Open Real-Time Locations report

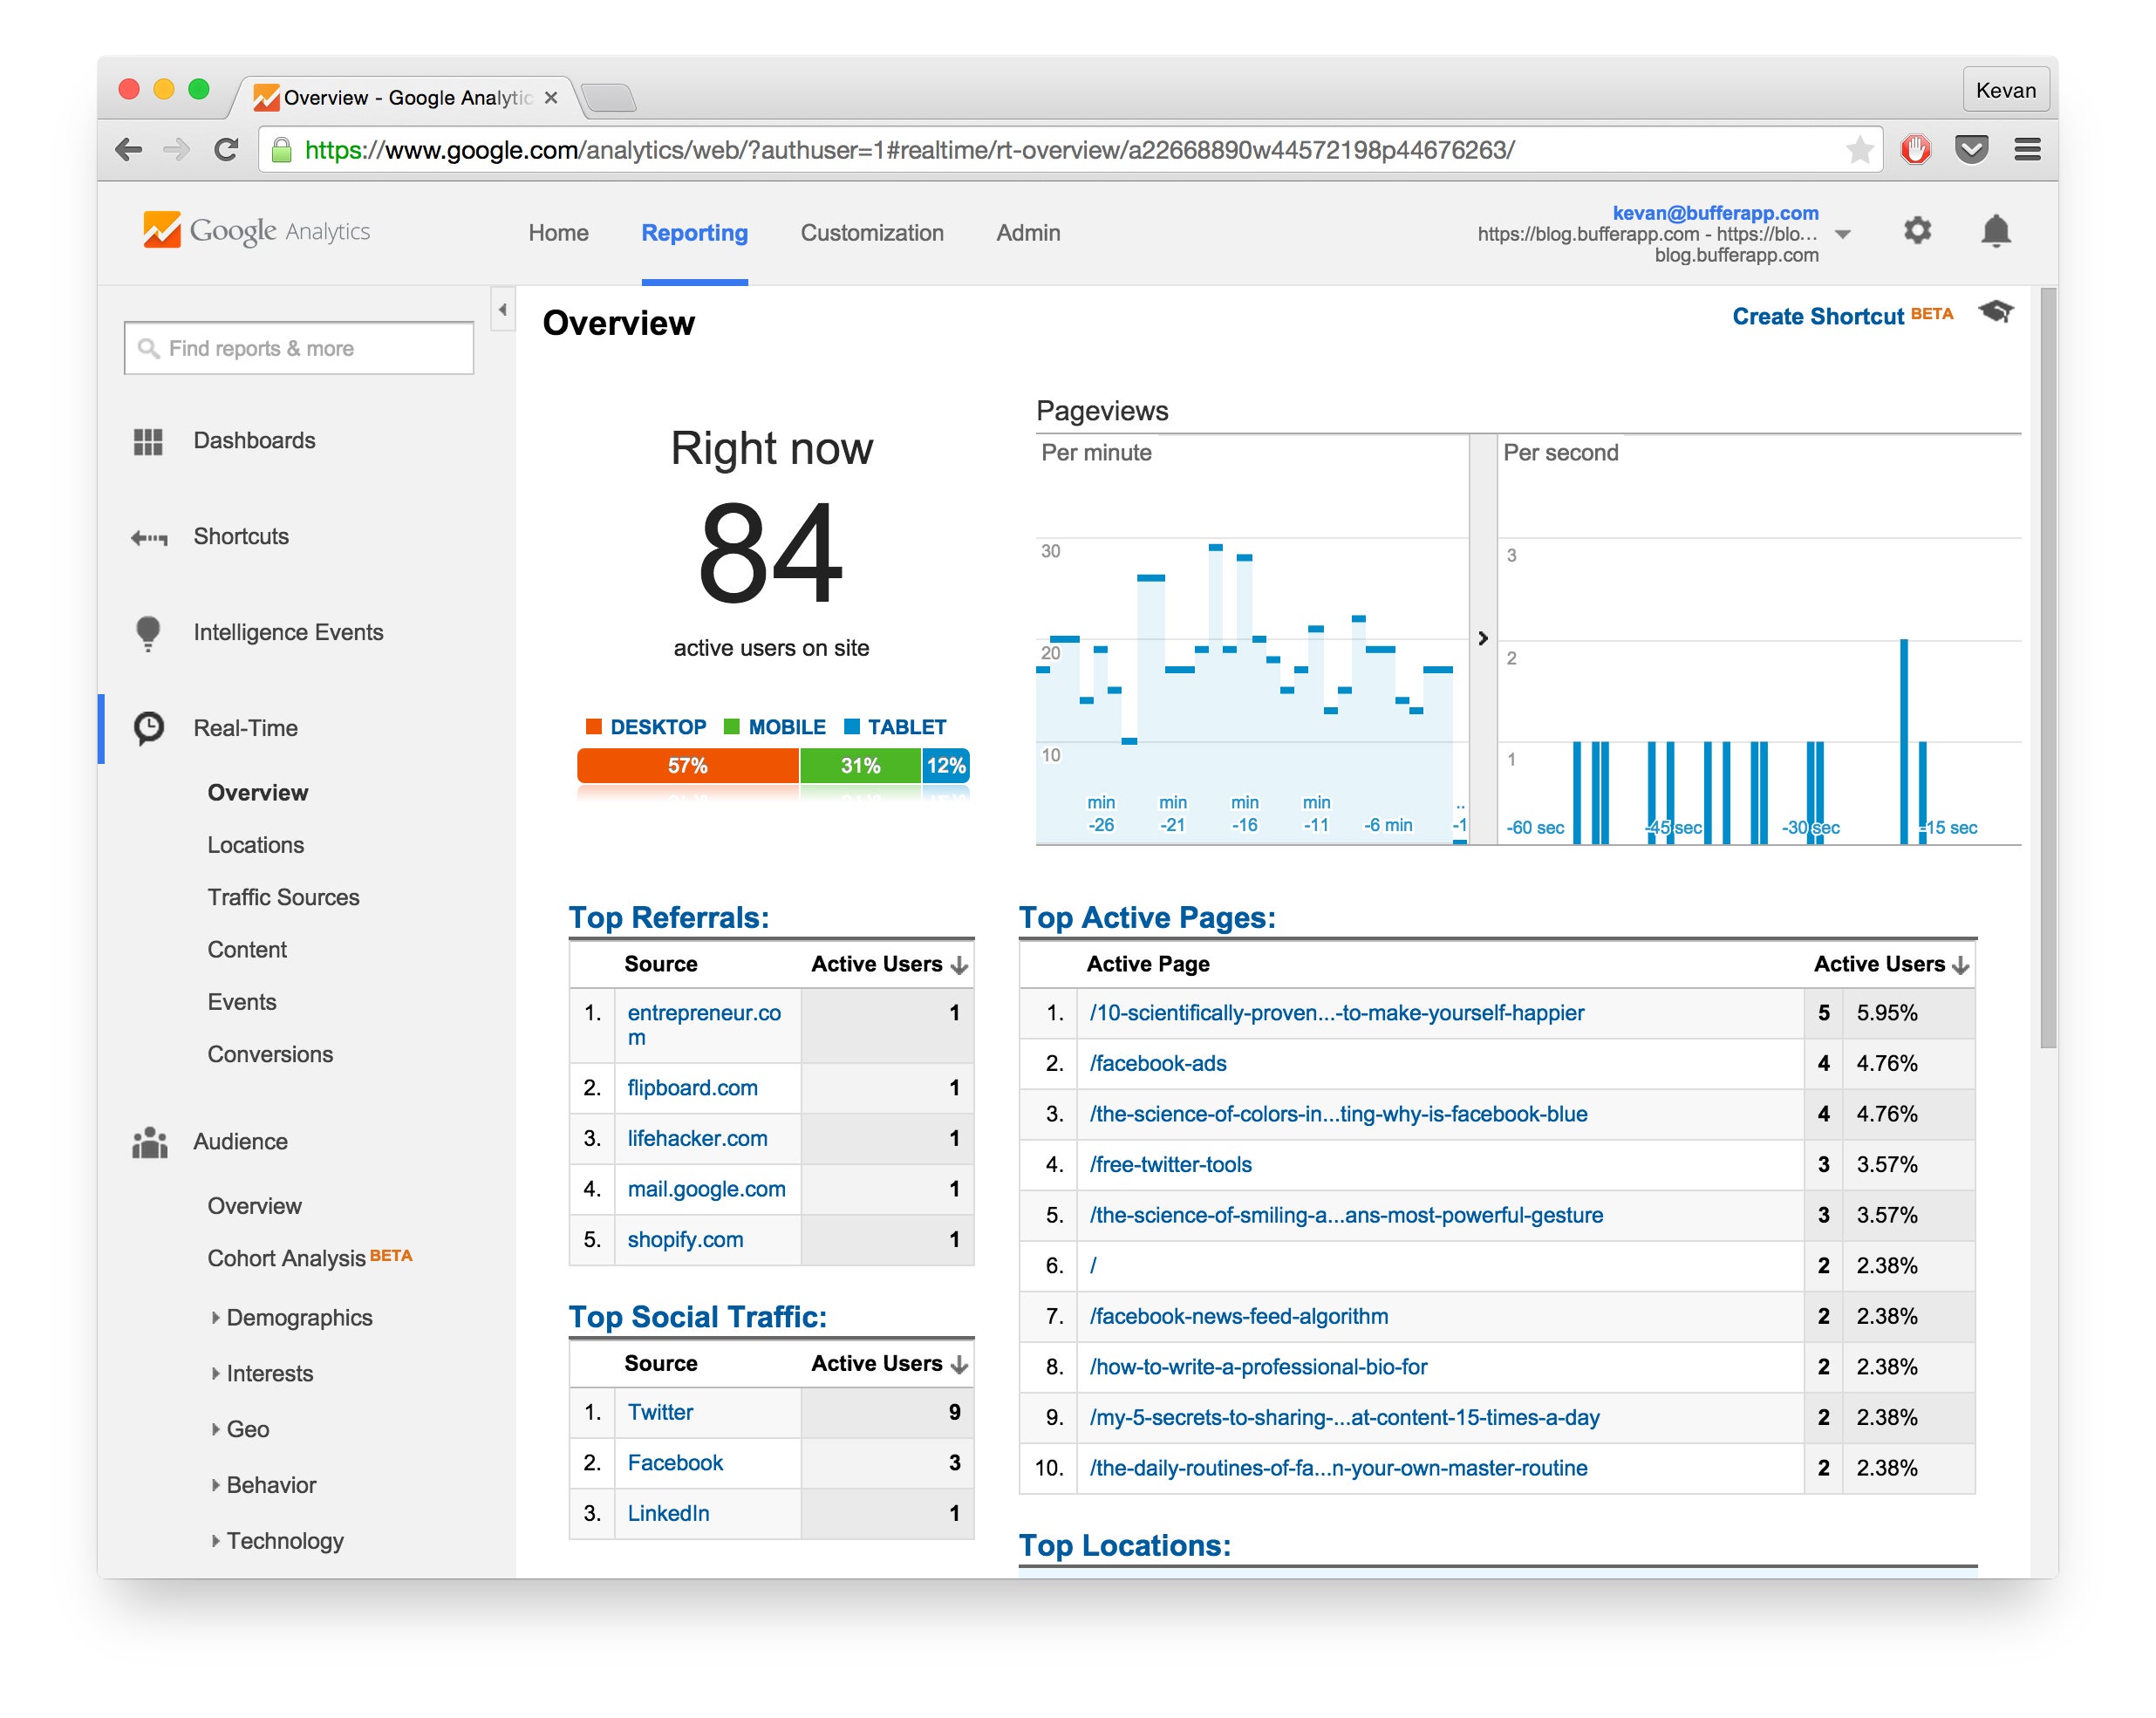256,845
